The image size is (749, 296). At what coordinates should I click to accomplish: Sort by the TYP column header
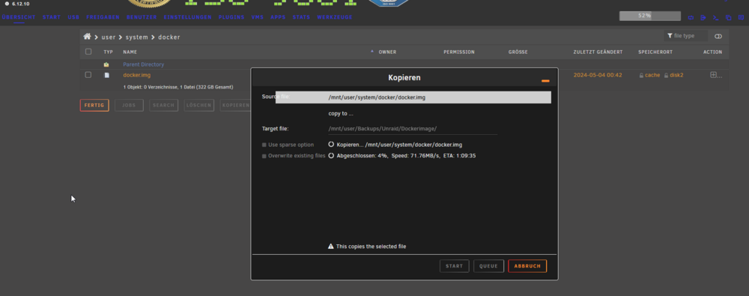109,52
